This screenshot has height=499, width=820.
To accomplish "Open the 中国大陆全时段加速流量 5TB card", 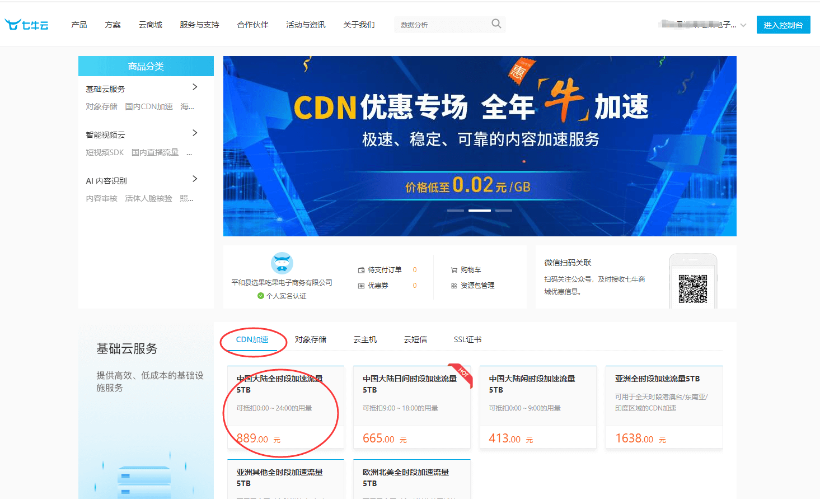I will click(285, 407).
